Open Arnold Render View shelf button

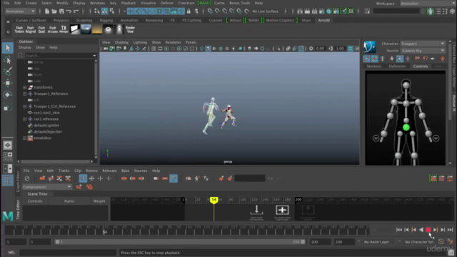coord(130,29)
